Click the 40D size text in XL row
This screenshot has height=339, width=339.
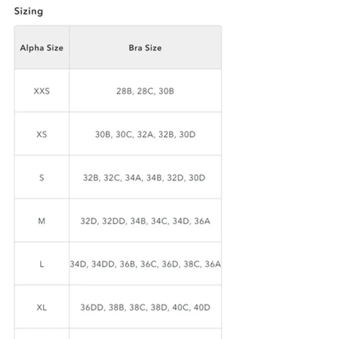(202, 307)
